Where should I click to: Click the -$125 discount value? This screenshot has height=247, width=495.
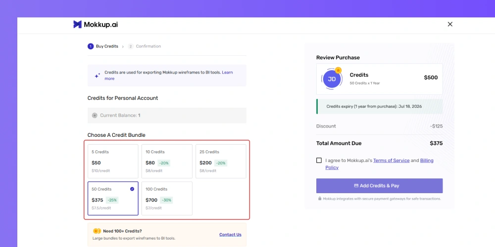point(436,126)
